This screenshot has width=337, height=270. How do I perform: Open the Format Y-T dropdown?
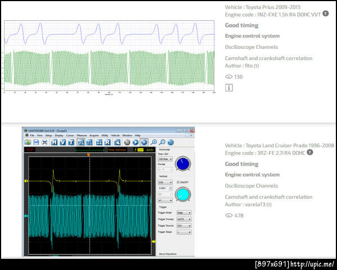[x=165, y=170]
